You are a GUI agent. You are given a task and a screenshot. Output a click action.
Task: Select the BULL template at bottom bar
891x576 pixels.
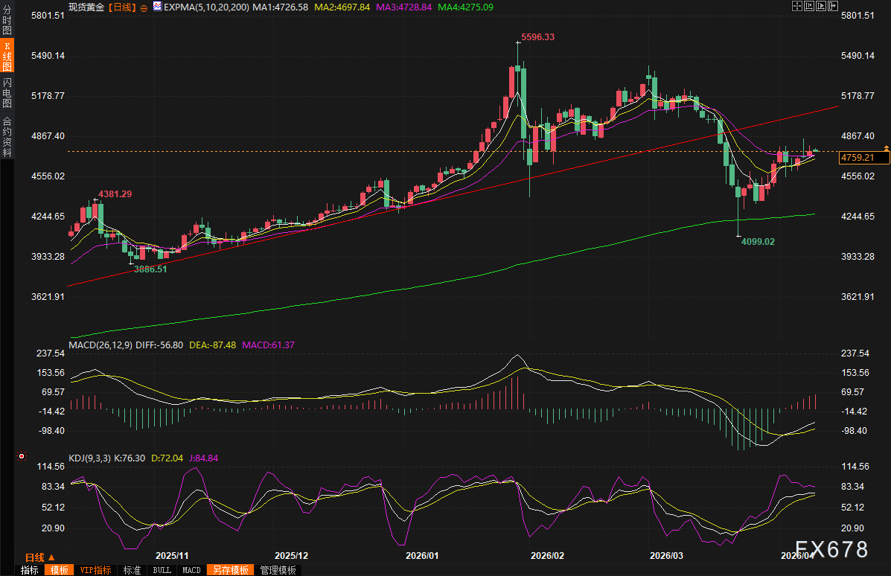(162, 570)
